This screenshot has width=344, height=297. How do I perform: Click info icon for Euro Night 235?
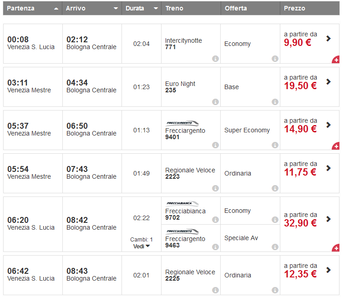click(x=215, y=102)
